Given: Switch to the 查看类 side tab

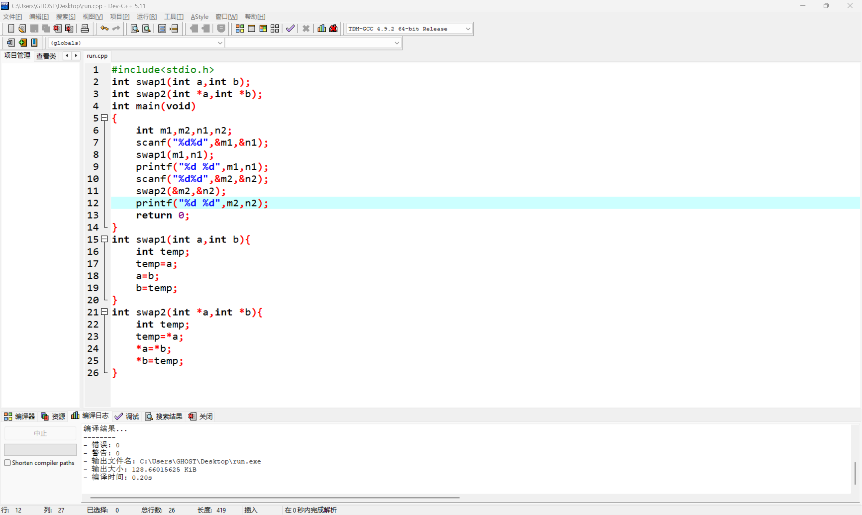Looking at the screenshot, I should 46,56.
